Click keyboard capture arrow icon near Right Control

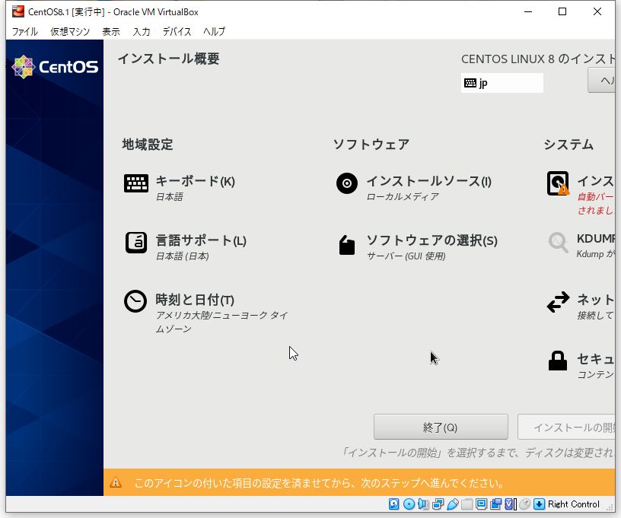click(x=539, y=504)
